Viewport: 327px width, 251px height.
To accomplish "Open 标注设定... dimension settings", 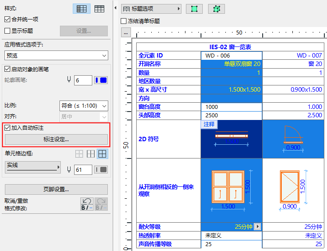I will click(x=56, y=139).
